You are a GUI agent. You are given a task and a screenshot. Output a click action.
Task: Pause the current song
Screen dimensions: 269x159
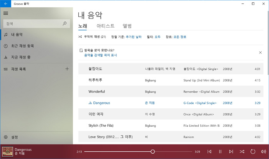point(220,151)
